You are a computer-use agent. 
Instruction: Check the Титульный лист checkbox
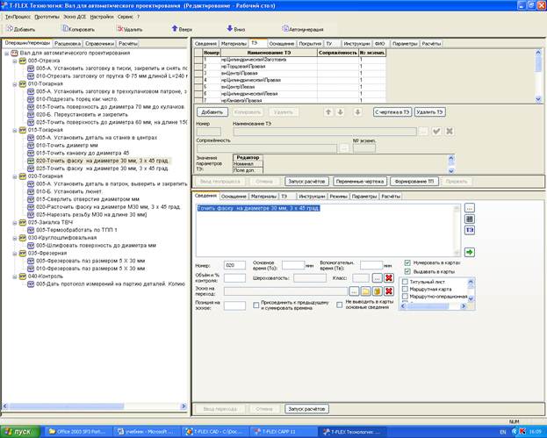(x=405, y=282)
